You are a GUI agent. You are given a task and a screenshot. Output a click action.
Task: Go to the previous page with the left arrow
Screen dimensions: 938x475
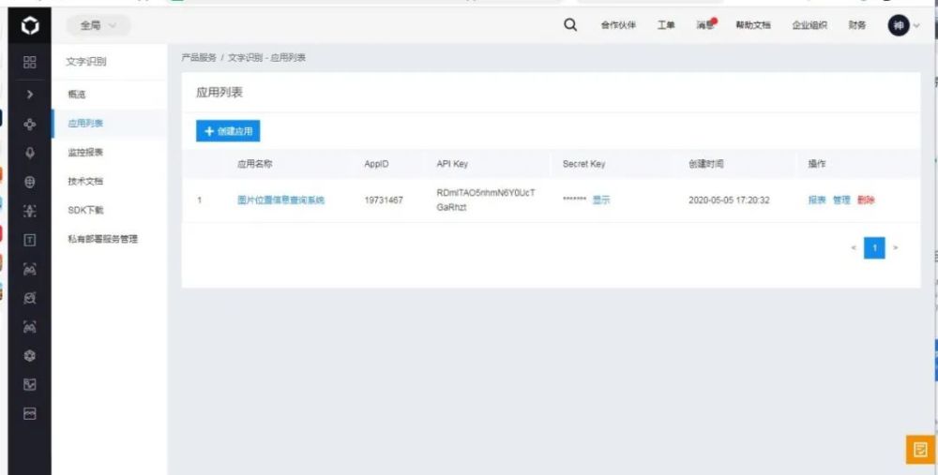[x=854, y=247]
